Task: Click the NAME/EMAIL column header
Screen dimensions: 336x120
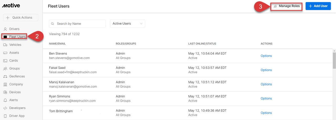Action: click(x=57, y=44)
